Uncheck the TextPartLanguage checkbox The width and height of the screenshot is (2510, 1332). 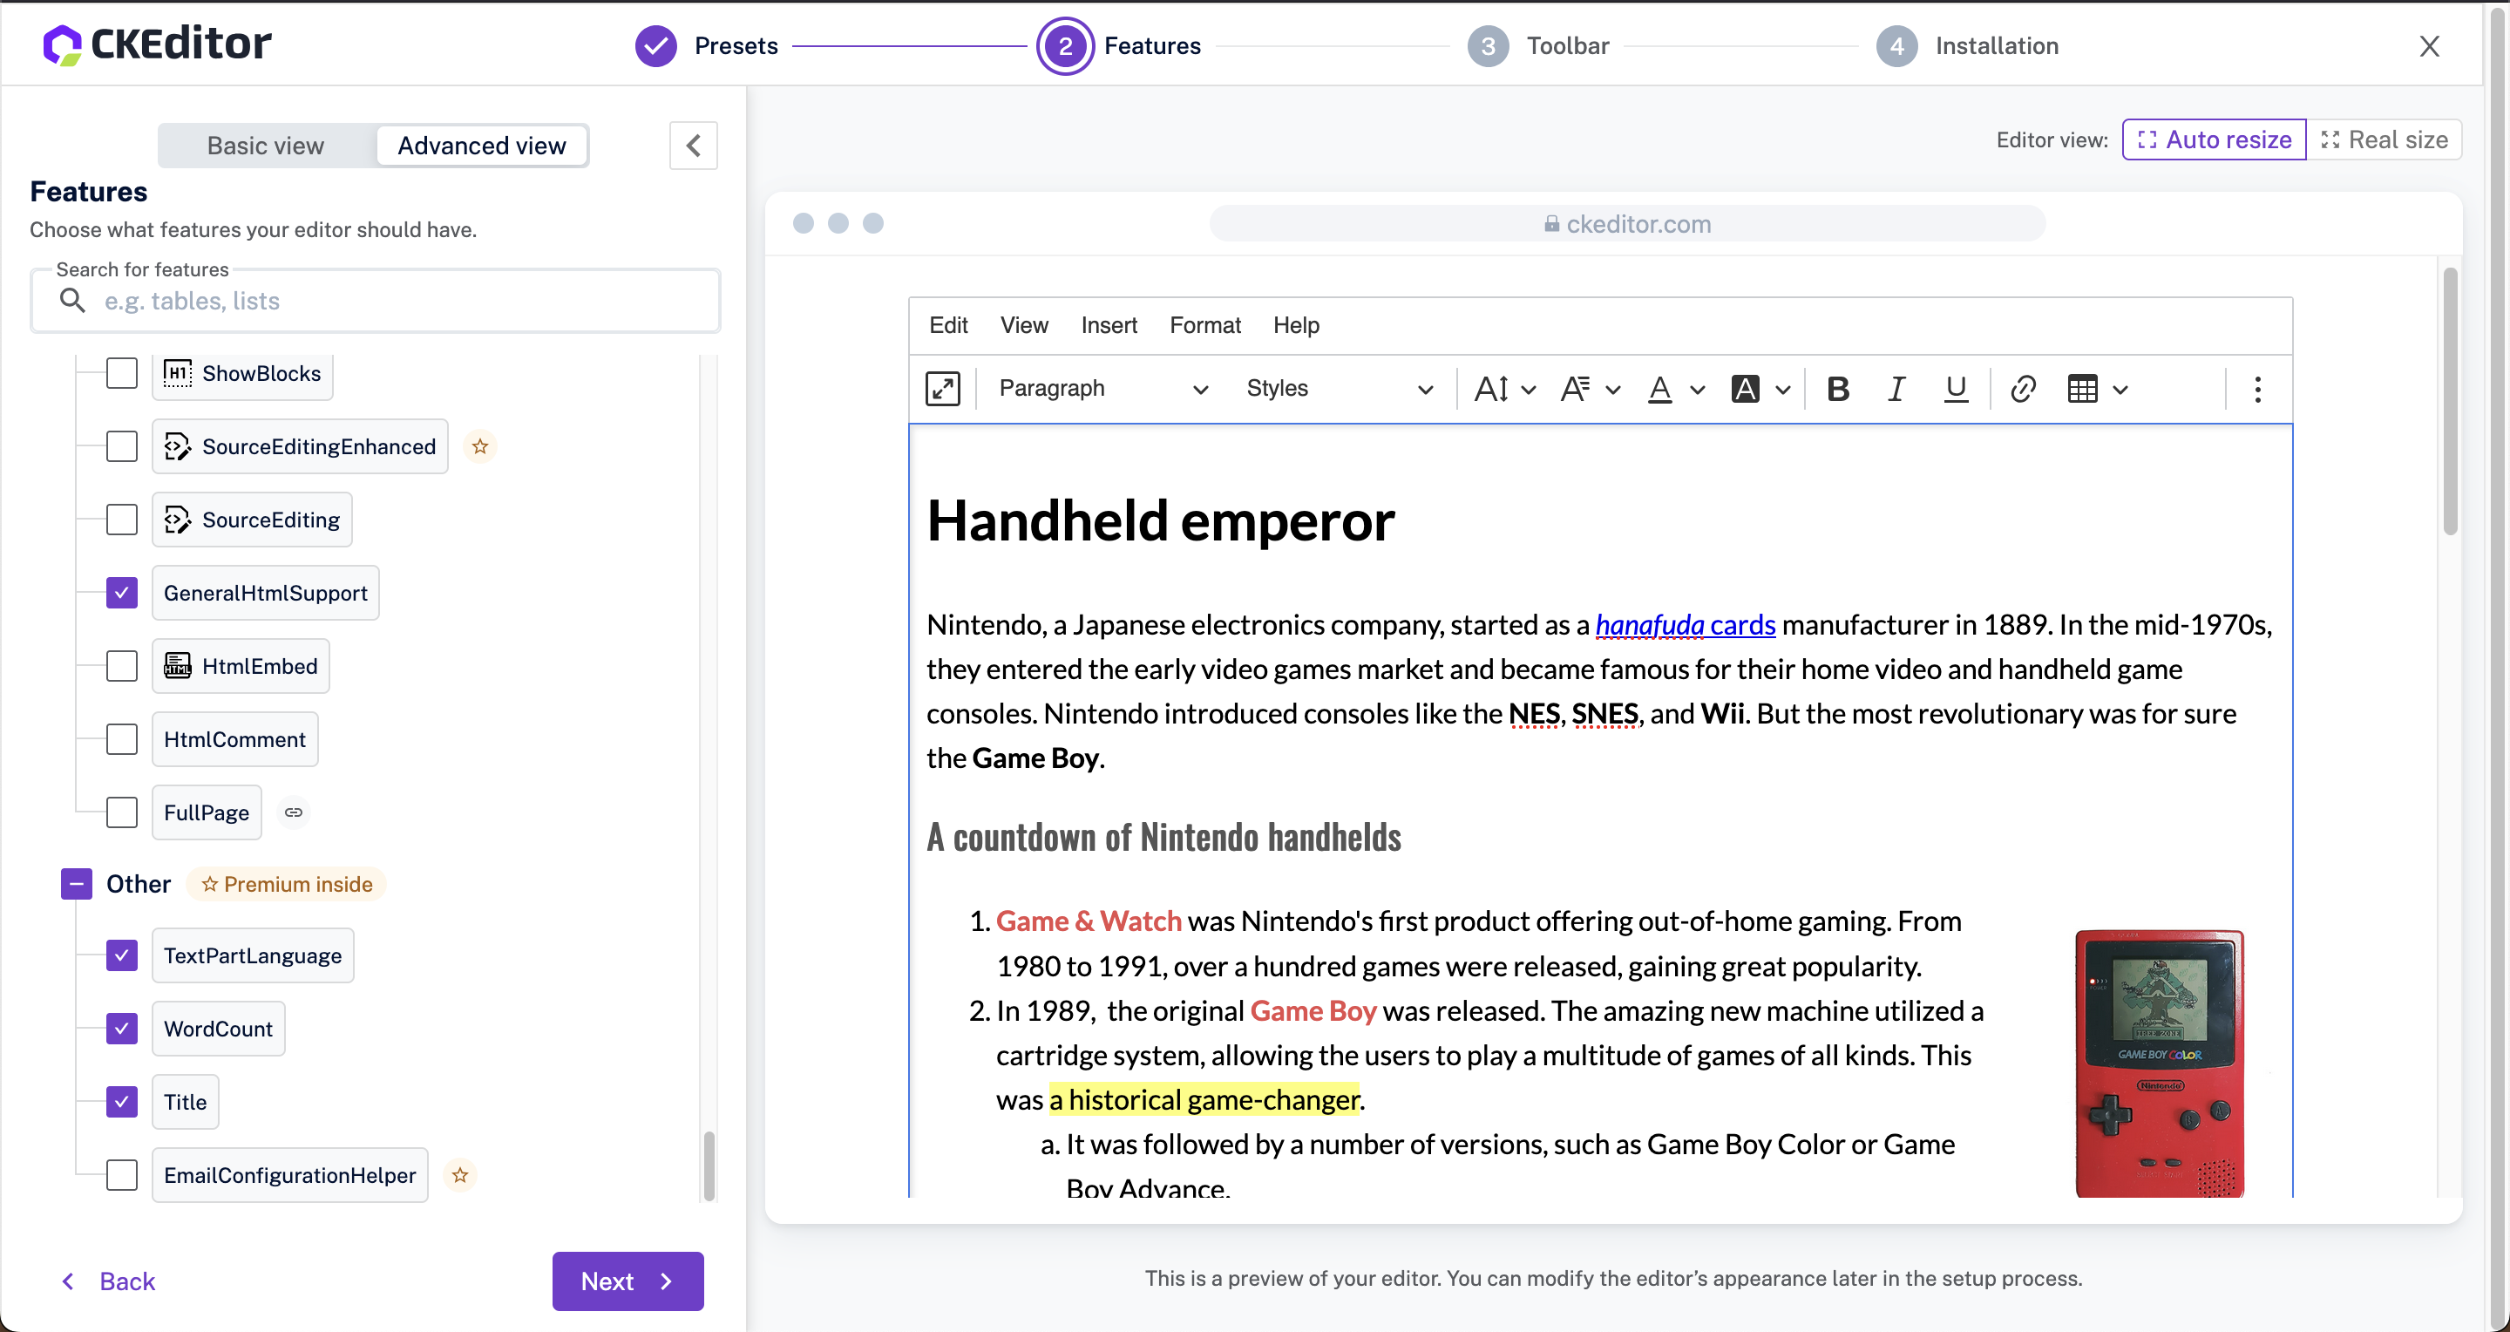122,955
